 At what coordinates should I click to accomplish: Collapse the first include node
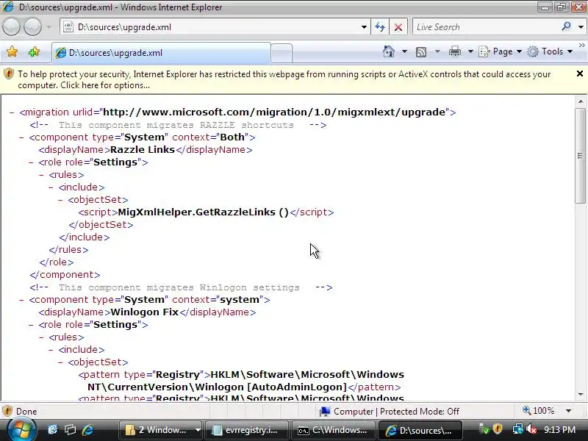pyautogui.click(x=51, y=187)
